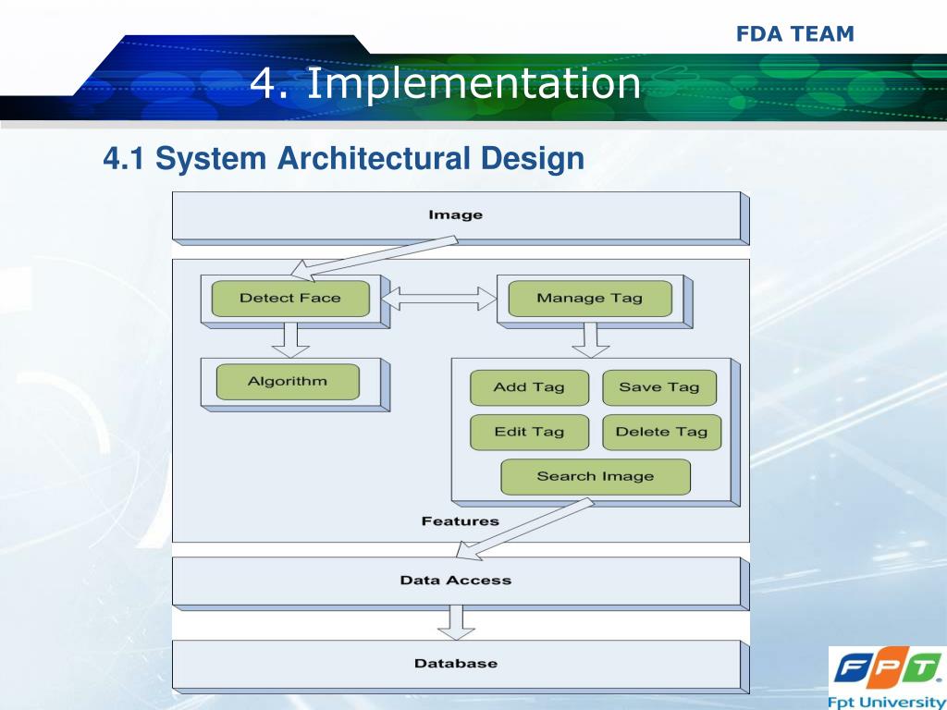Click double arrow between Detect Face and Manage Tag
The image size is (947, 710).
click(x=439, y=299)
